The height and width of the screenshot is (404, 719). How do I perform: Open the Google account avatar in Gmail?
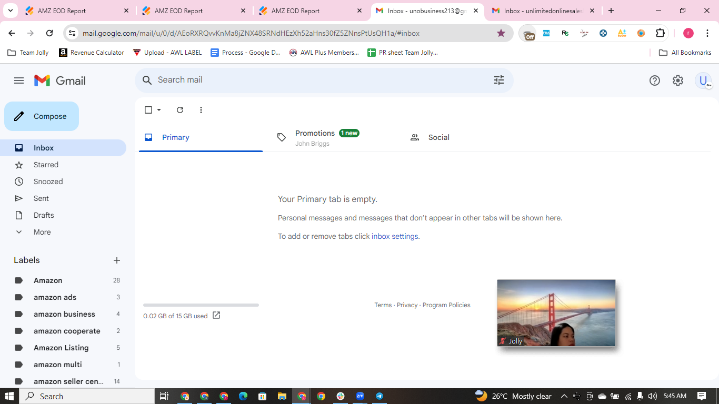tap(703, 80)
